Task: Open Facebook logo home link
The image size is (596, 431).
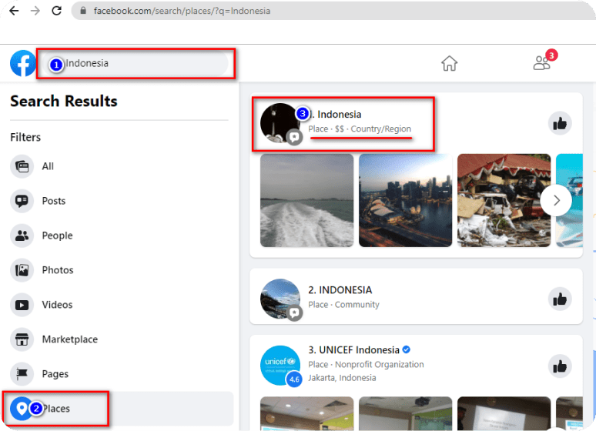Action: pos(23,63)
